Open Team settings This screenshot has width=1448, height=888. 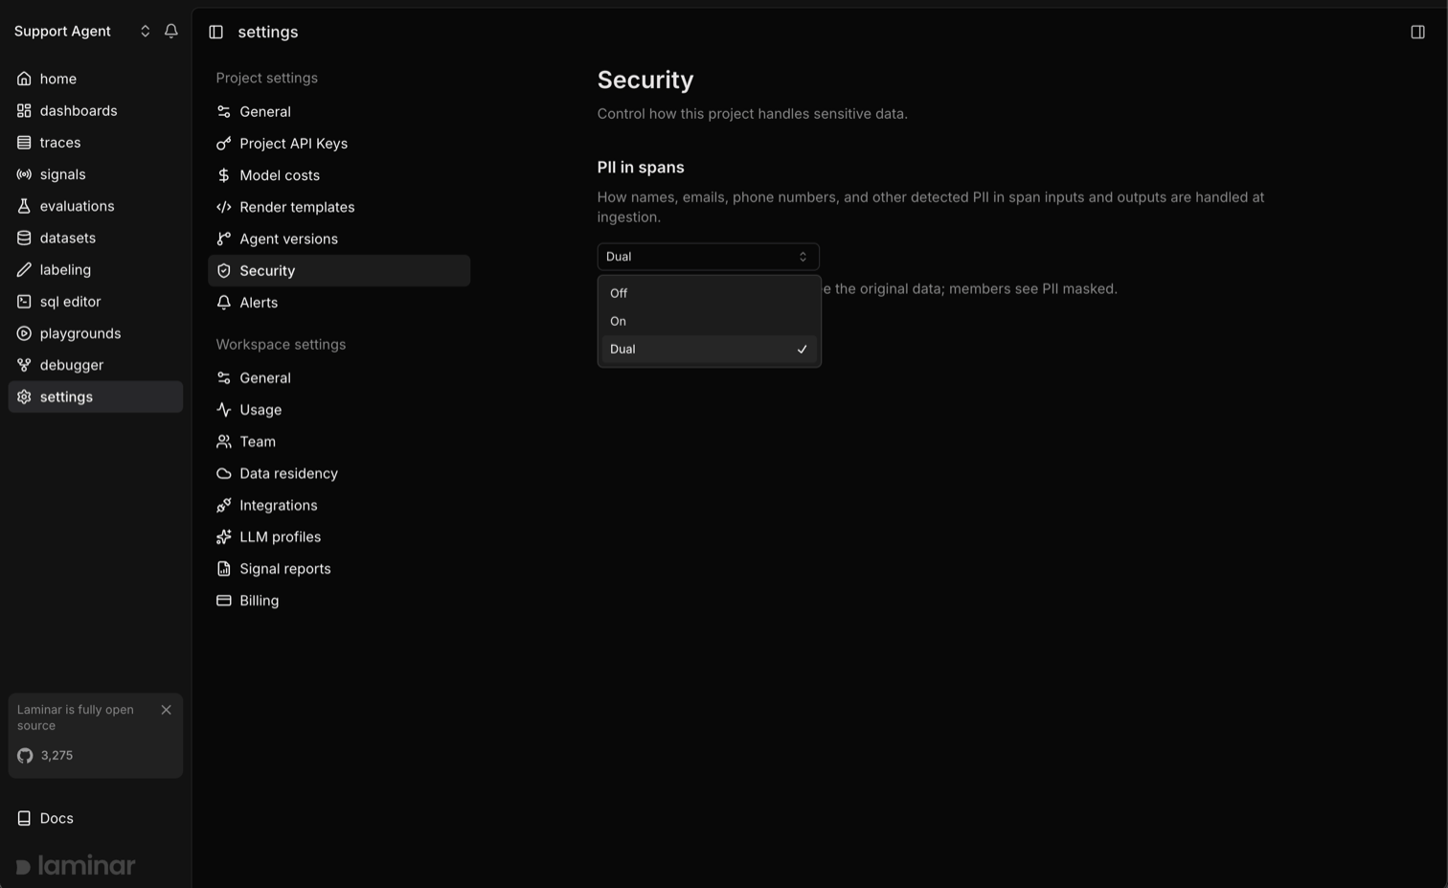(x=339, y=442)
